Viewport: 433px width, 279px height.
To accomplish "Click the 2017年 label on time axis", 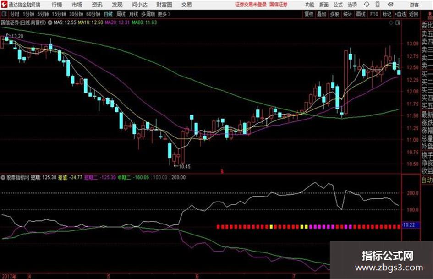I will pyautogui.click(x=9, y=276).
